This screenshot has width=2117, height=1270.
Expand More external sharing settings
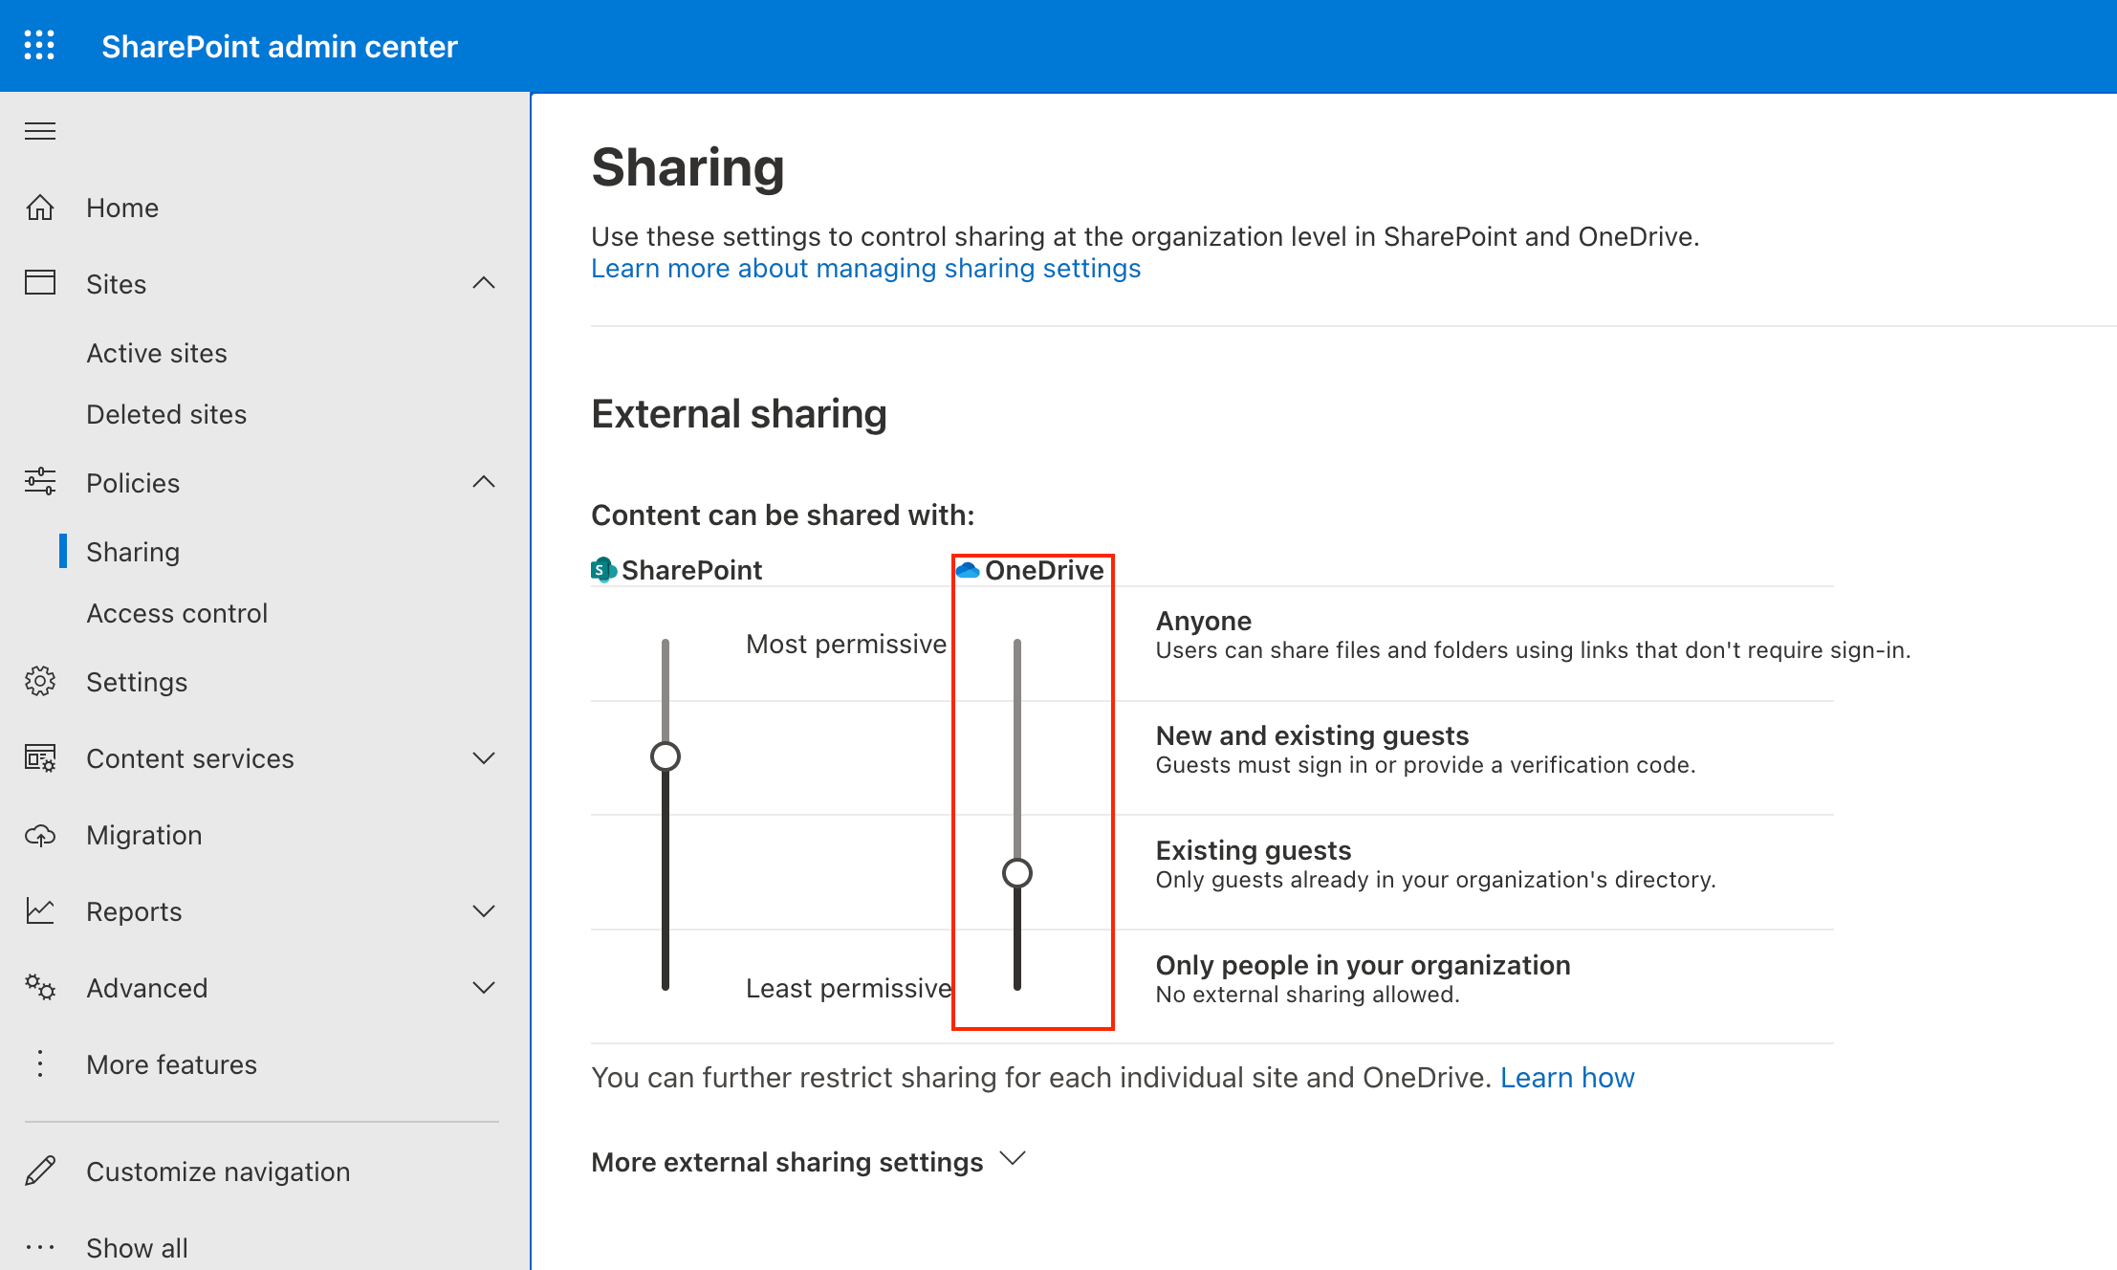(x=808, y=1161)
